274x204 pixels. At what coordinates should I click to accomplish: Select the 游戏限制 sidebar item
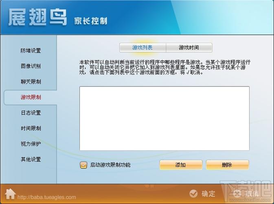[31, 97]
